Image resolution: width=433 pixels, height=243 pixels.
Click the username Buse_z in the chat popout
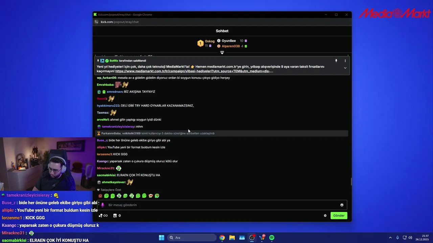click(x=102, y=140)
